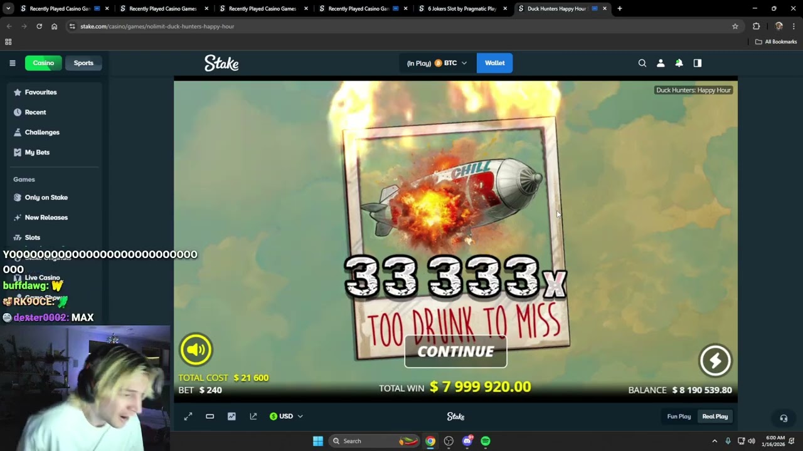Viewport: 803px width, 451px height.
Task: Click the microphone icon in system tray
Action: pos(728,441)
